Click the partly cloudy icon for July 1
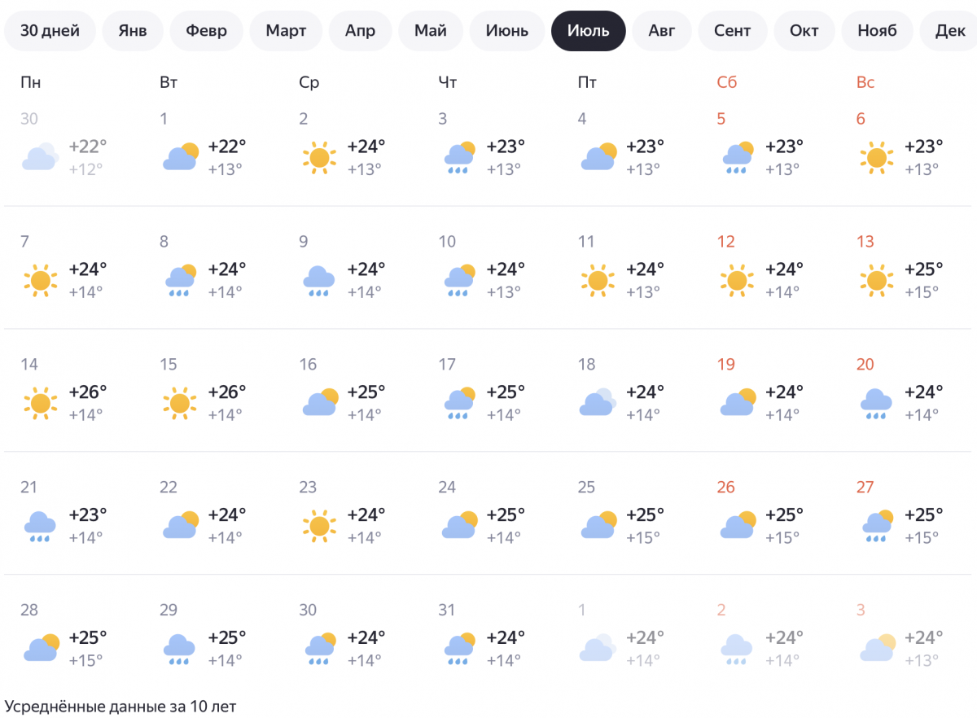Image resolution: width=977 pixels, height=718 pixels. 180,157
